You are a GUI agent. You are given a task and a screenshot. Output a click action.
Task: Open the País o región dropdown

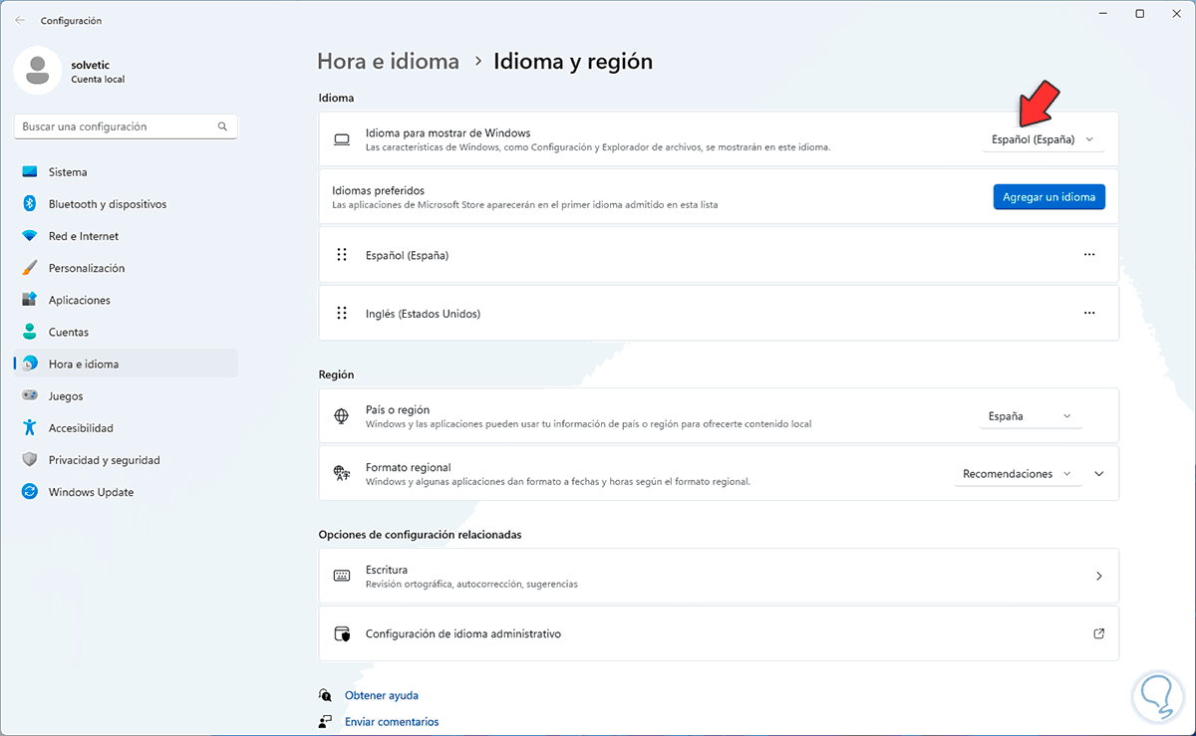pyautogui.click(x=1030, y=416)
